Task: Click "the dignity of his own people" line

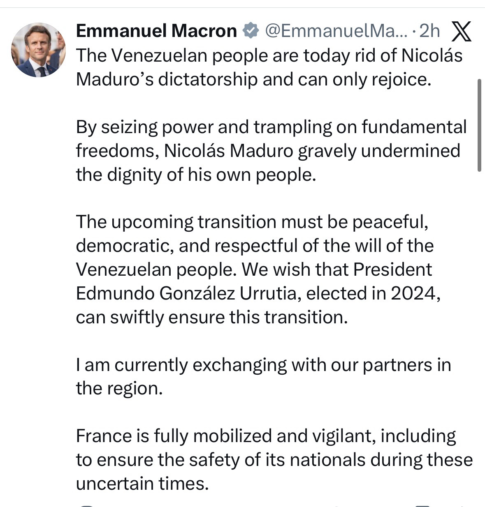Action: (196, 175)
